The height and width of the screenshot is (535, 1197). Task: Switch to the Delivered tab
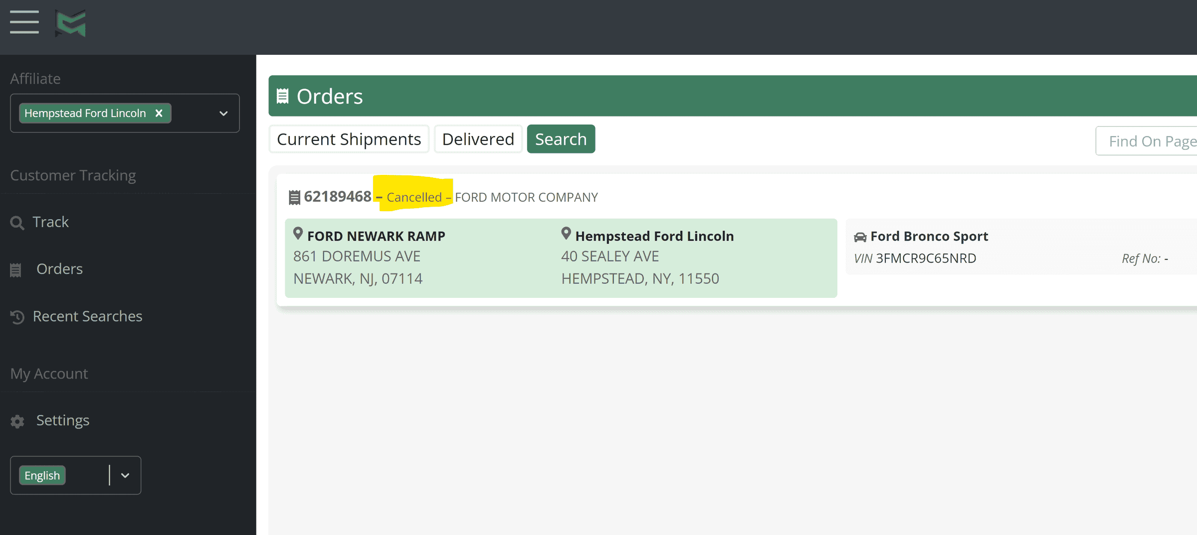click(x=478, y=139)
